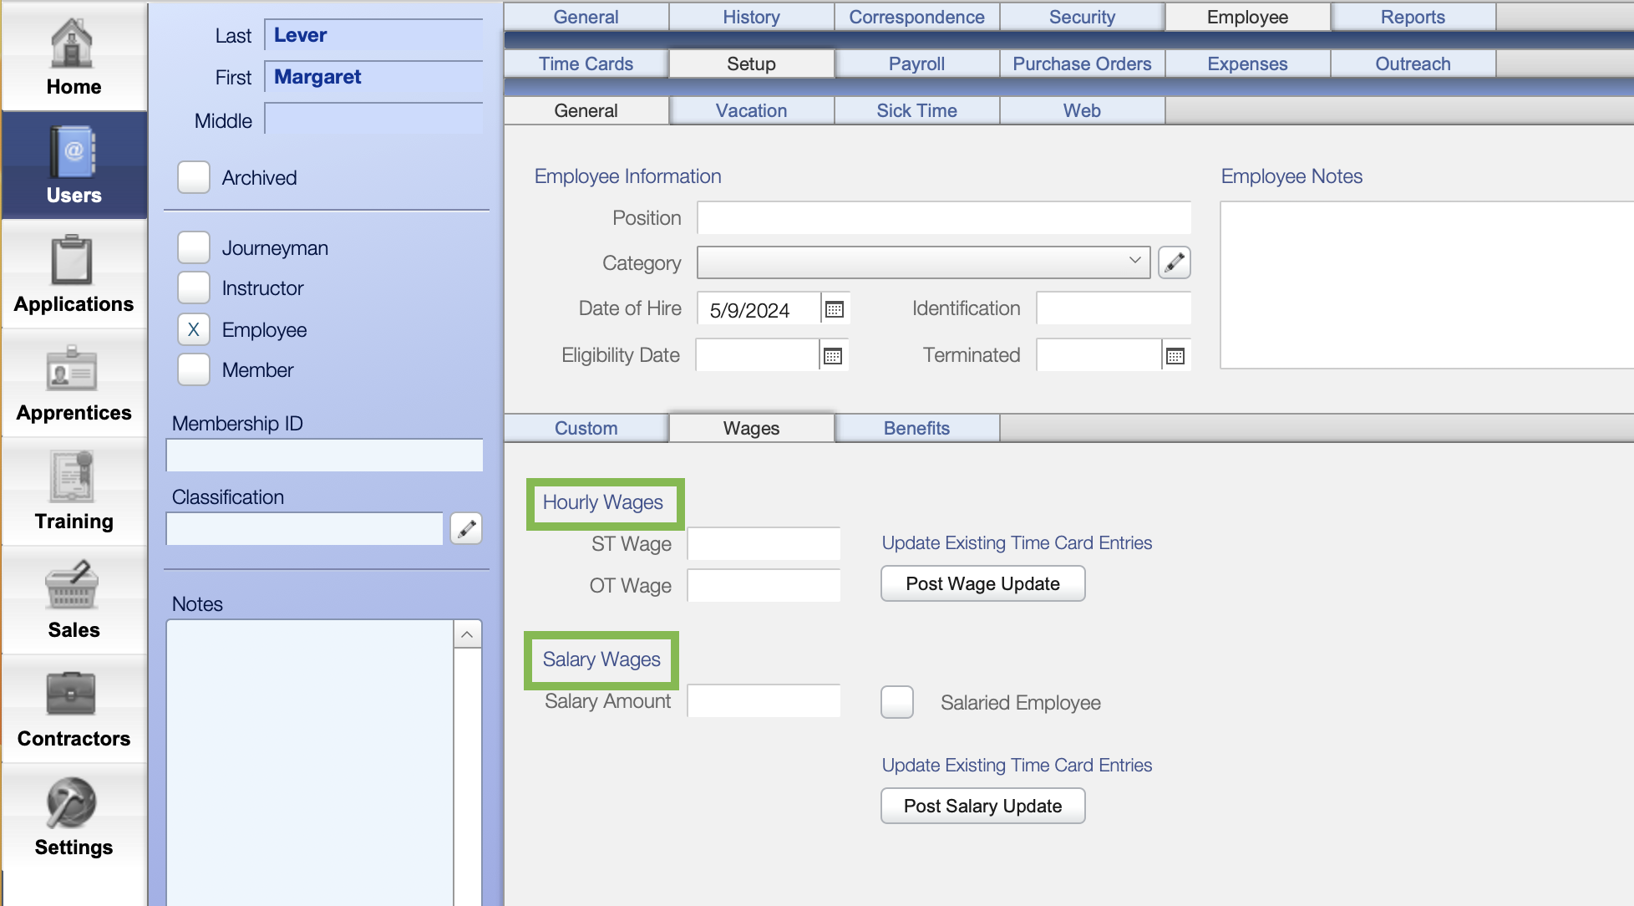
Task: Click the First name field
Action: (374, 77)
